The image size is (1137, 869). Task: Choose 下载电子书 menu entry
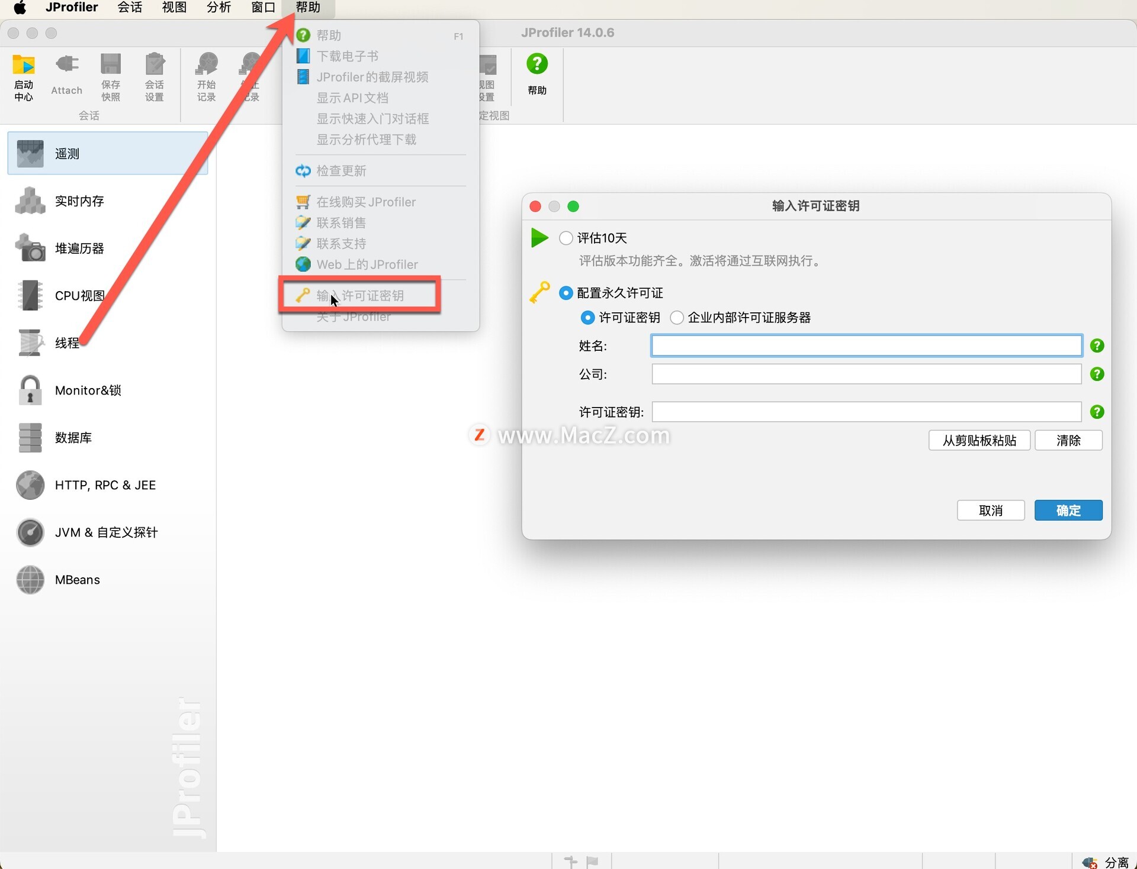coord(380,56)
